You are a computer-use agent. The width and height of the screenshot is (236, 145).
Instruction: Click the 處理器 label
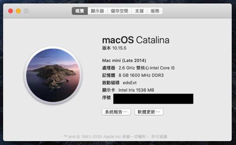109,68
